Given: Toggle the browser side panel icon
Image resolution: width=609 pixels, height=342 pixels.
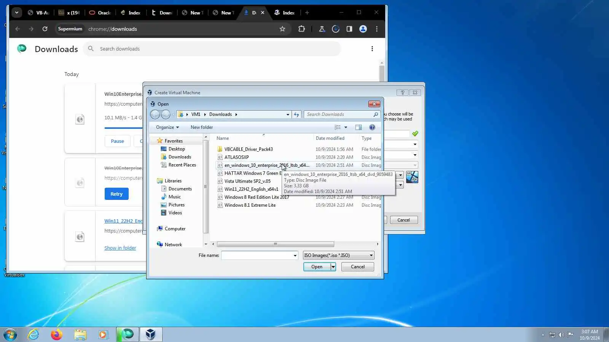Looking at the screenshot, I should click(349, 29).
